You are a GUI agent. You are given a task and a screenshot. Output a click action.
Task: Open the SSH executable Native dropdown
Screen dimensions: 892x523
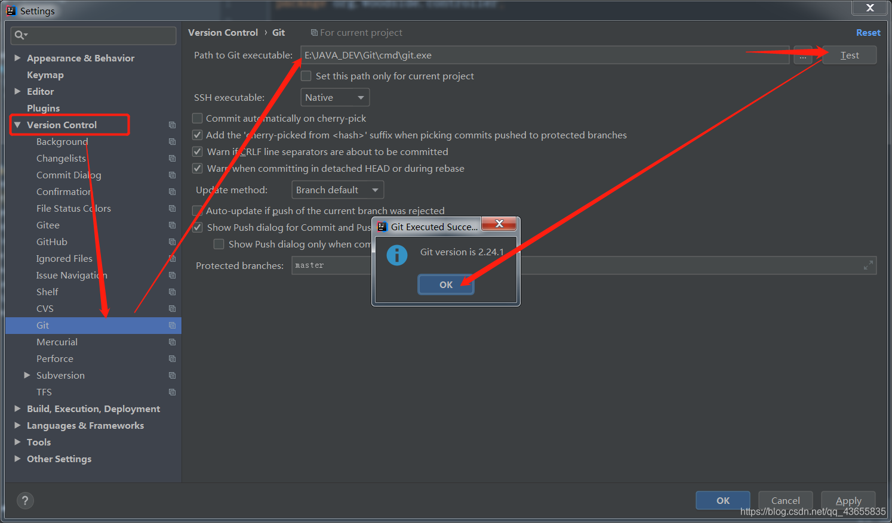pyautogui.click(x=335, y=97)
